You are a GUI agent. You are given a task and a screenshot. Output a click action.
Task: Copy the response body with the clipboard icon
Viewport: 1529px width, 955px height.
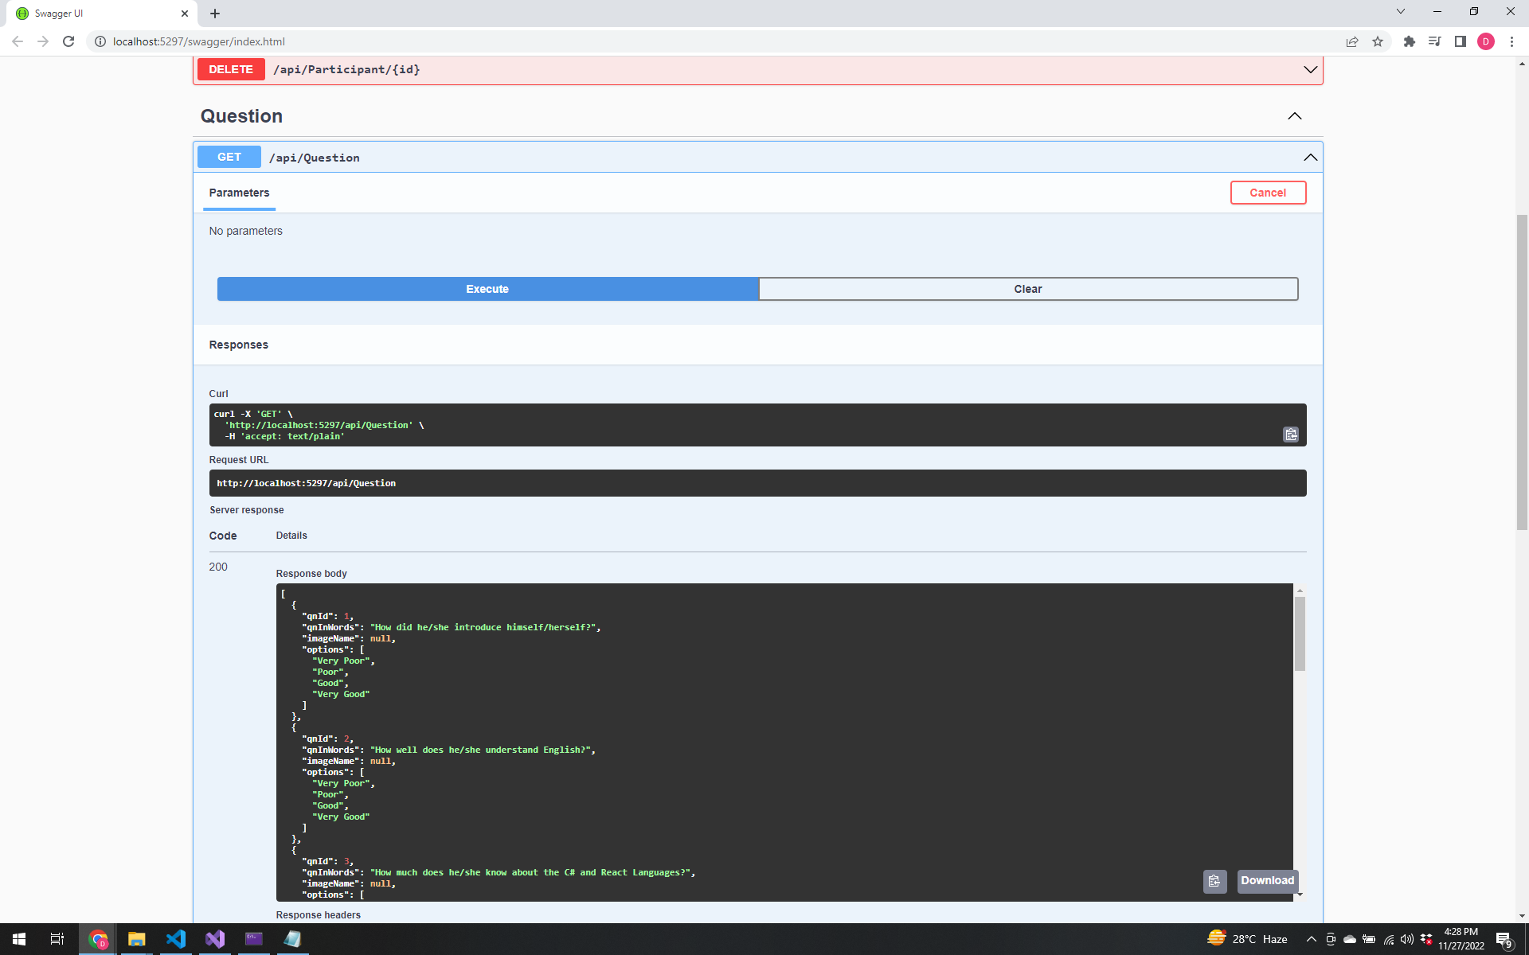[x=1214, y=881]
